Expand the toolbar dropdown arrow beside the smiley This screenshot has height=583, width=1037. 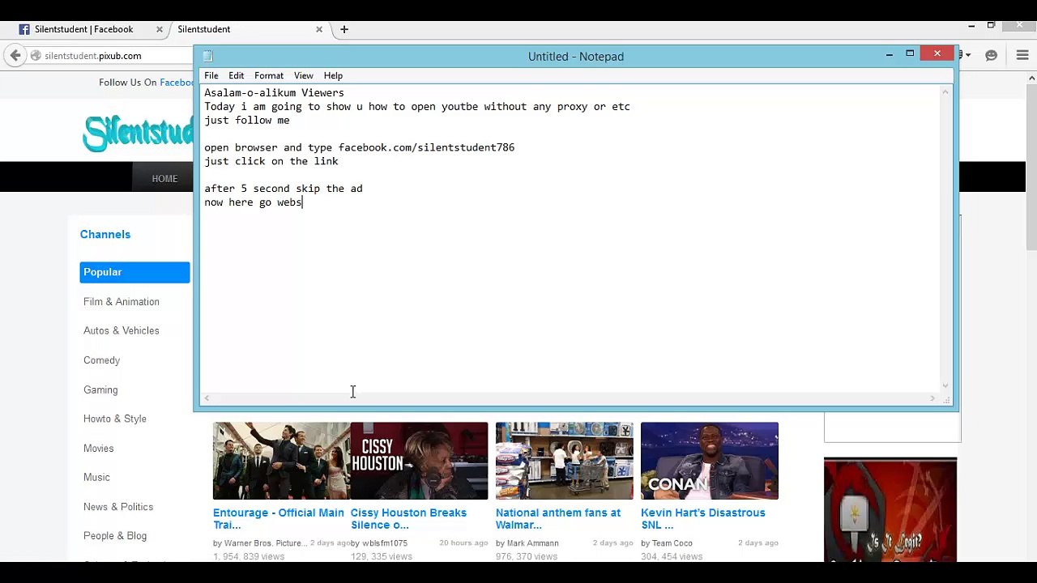(967, 55)
